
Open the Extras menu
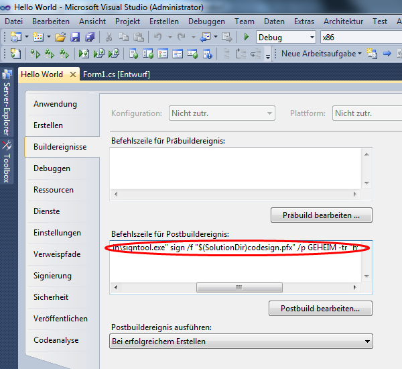click(x=304, y=21)
